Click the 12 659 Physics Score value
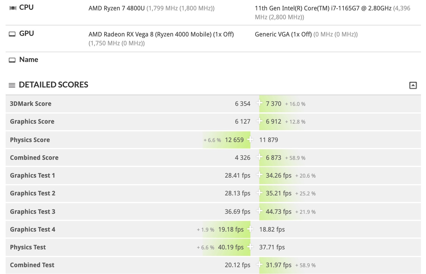 234,140
